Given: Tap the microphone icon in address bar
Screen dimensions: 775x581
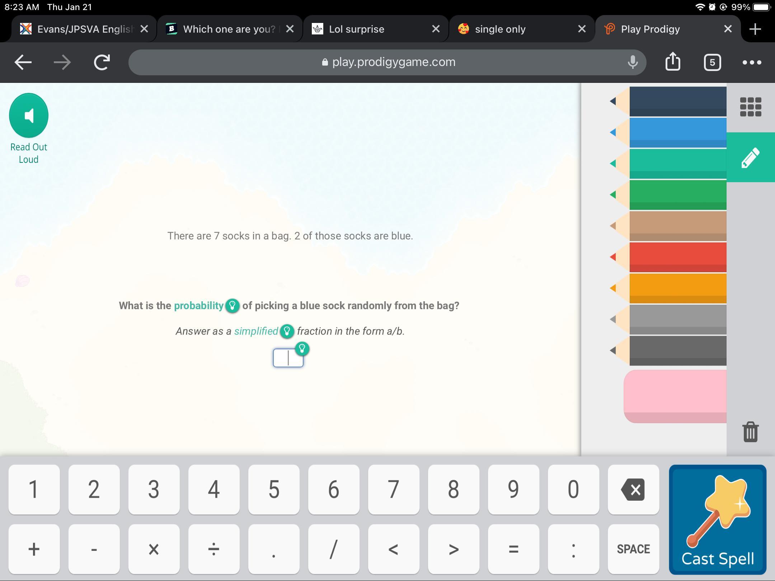Looking at the screenshot, I should coord(633,62).
